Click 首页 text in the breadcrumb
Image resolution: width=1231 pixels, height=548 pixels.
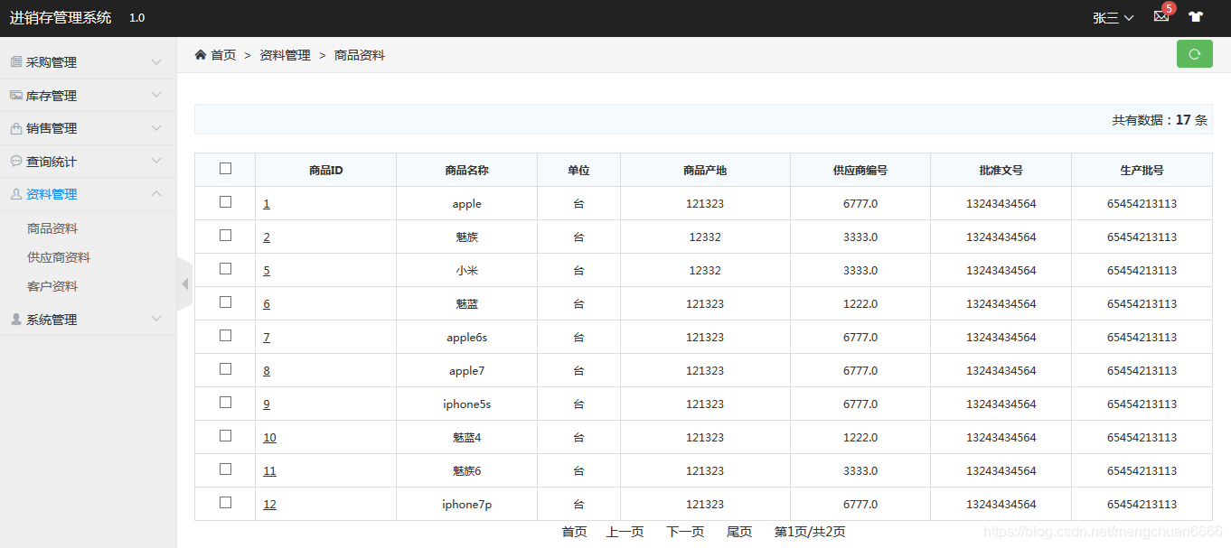pyautogui.click(x=223, y=55)
